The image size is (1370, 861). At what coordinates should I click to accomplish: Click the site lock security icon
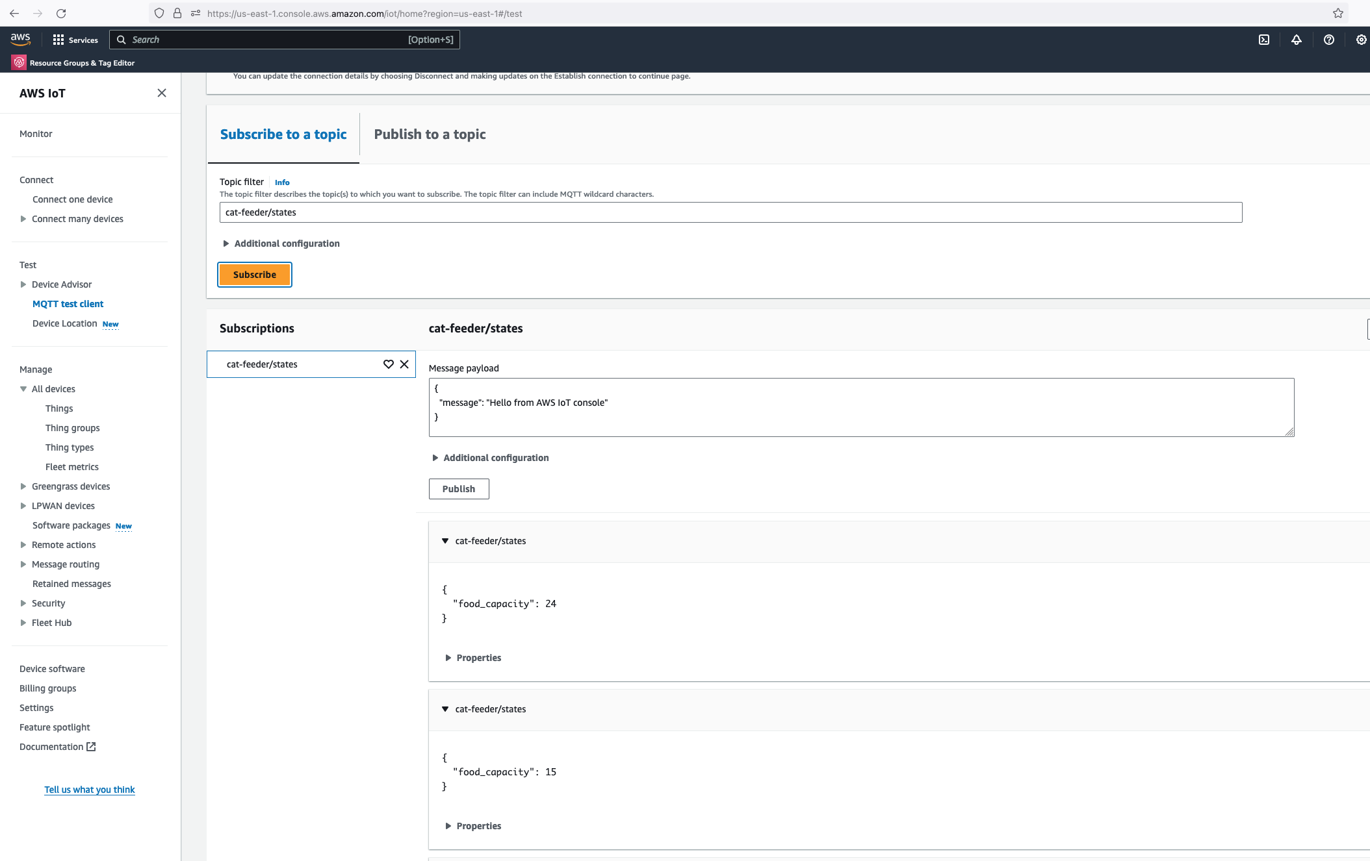177,13
